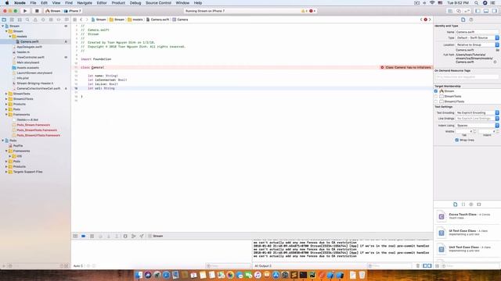Check StreamTests target membership
Screen dimensions: 501x281
(x=436, y=96)
